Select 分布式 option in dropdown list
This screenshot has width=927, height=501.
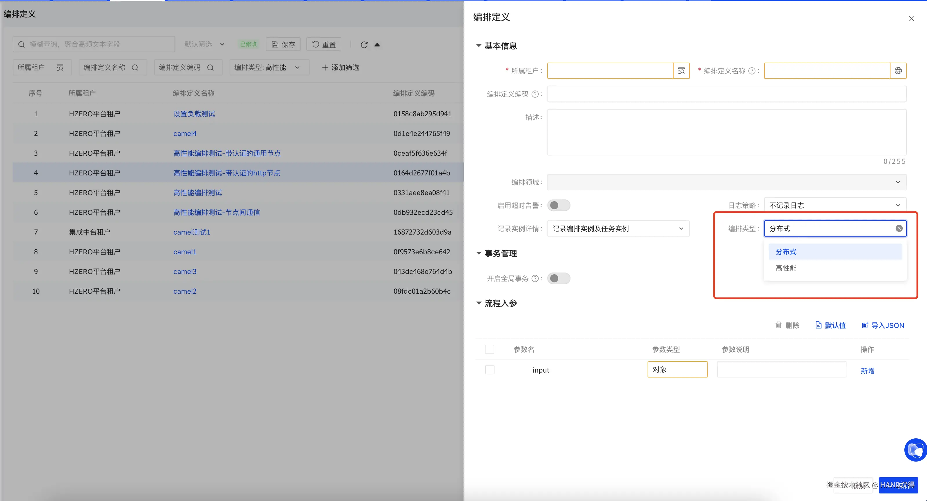(x=786, y=252)
